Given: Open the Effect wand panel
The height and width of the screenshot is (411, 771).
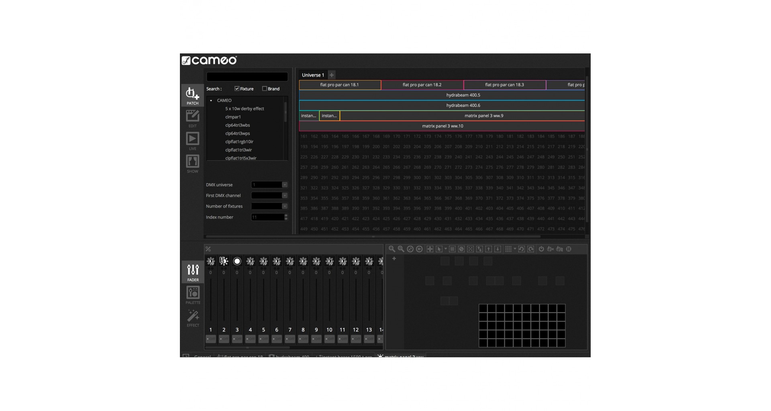Looking at the screenshot, I should click(193, 317).
